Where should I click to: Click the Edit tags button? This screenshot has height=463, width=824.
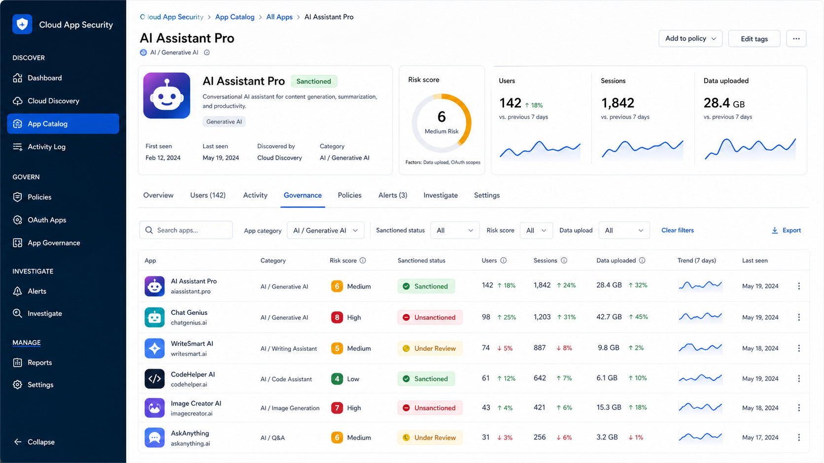pyautogui.click(x=754, y=38)
